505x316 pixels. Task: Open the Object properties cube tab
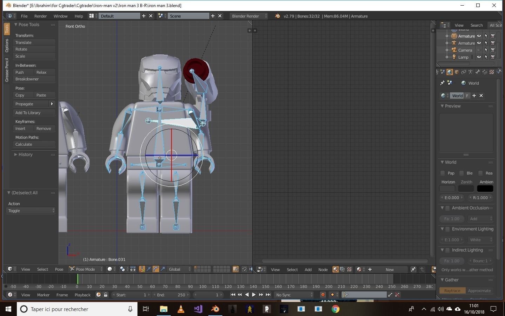[x=457, y=72]
